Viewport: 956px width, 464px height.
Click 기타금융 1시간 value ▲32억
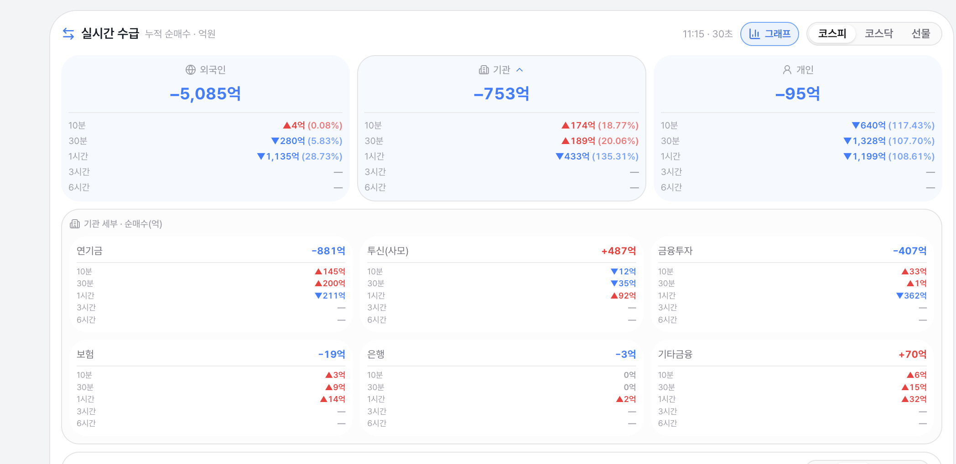coord(914,399)
